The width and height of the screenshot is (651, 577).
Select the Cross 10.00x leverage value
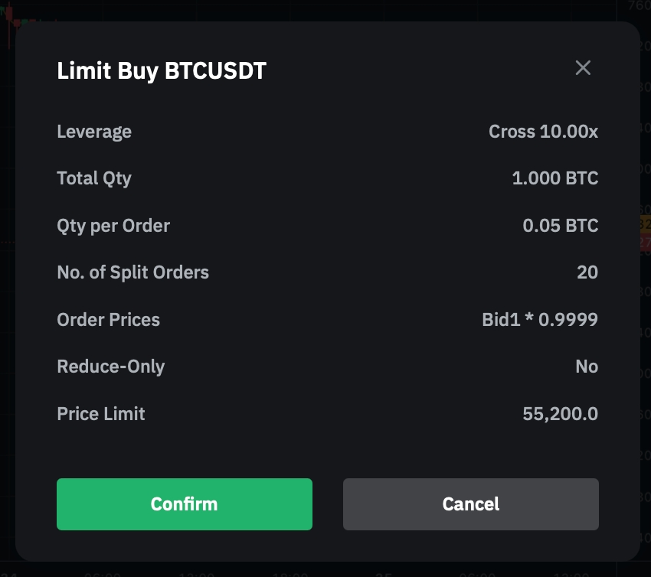pos(543,132)
